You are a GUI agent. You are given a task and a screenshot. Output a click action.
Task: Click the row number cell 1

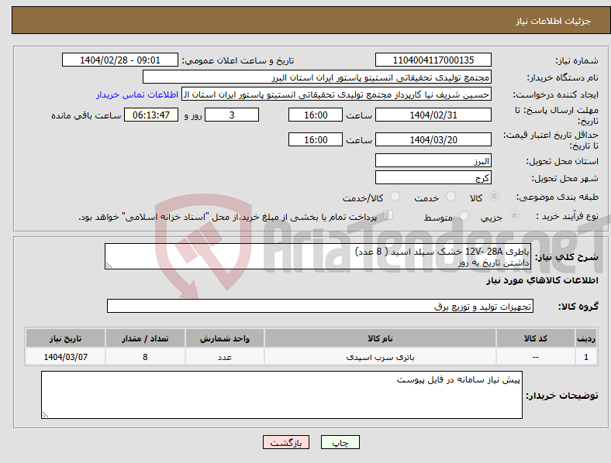pos(586,357)
